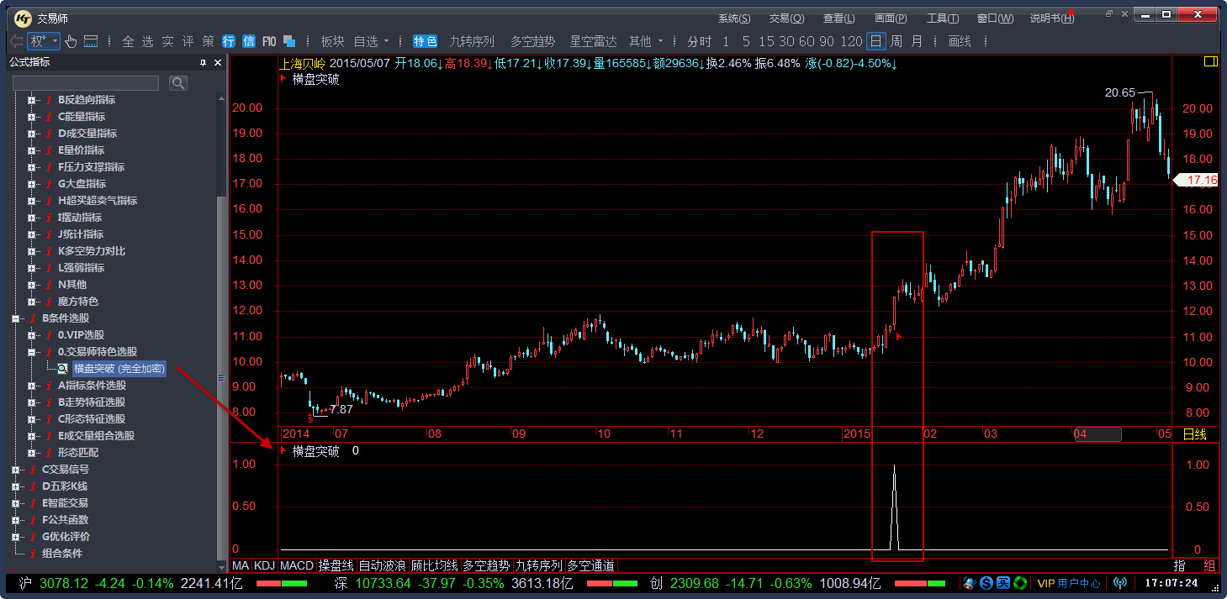1227x599 pixels.
Task: Click the blue dollar sign status icon
Action: (x=986, y=583)
